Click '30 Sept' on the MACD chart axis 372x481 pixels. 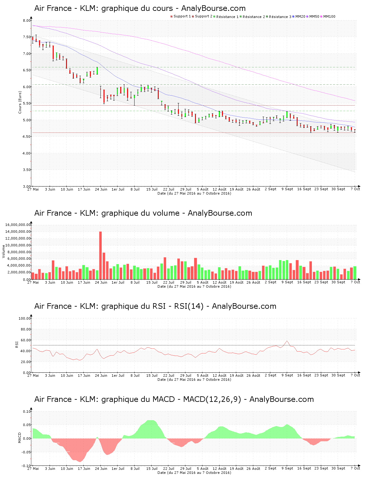point(338,469)
